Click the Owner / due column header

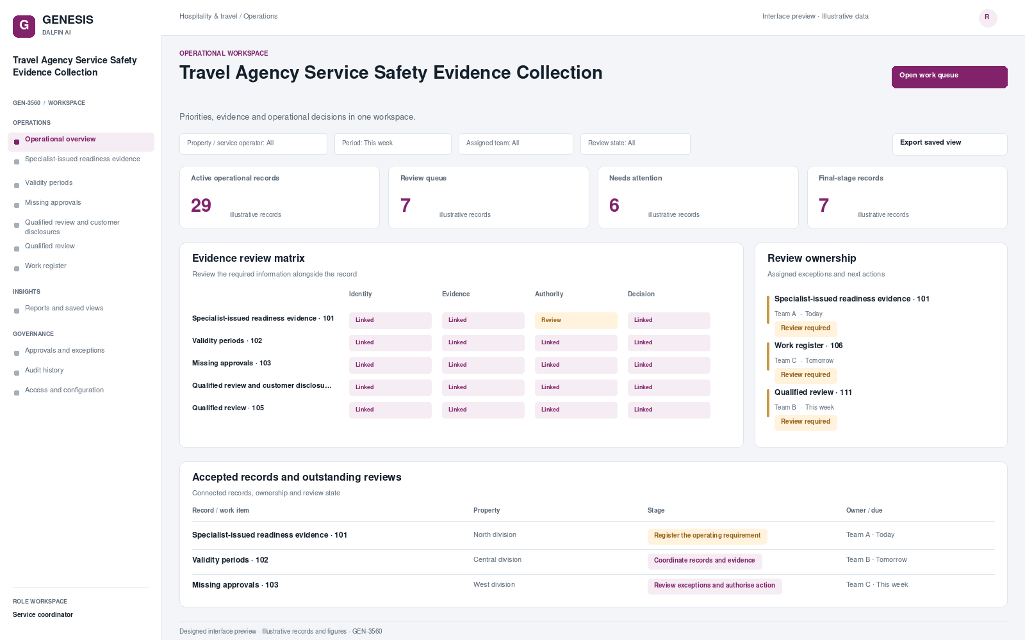pyautogui.click(x=864, y=511)
